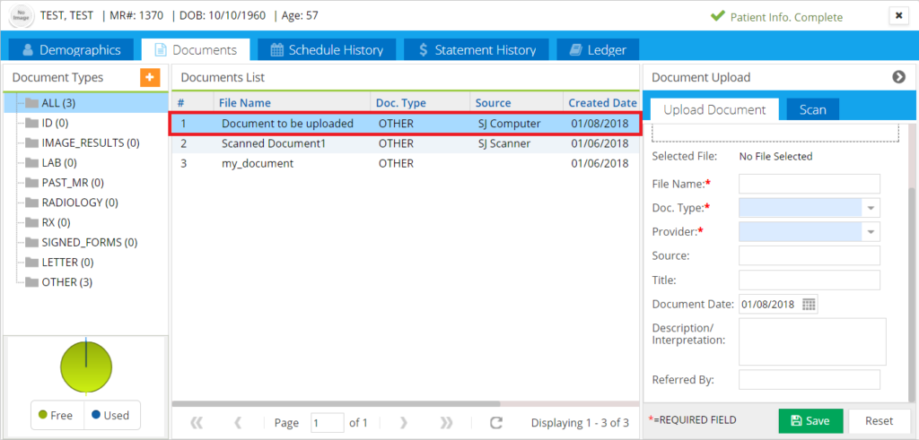Collapse the Document Upload panel arrow
Image resolution: width=919 pixels, height=440 pixels.
898,77
